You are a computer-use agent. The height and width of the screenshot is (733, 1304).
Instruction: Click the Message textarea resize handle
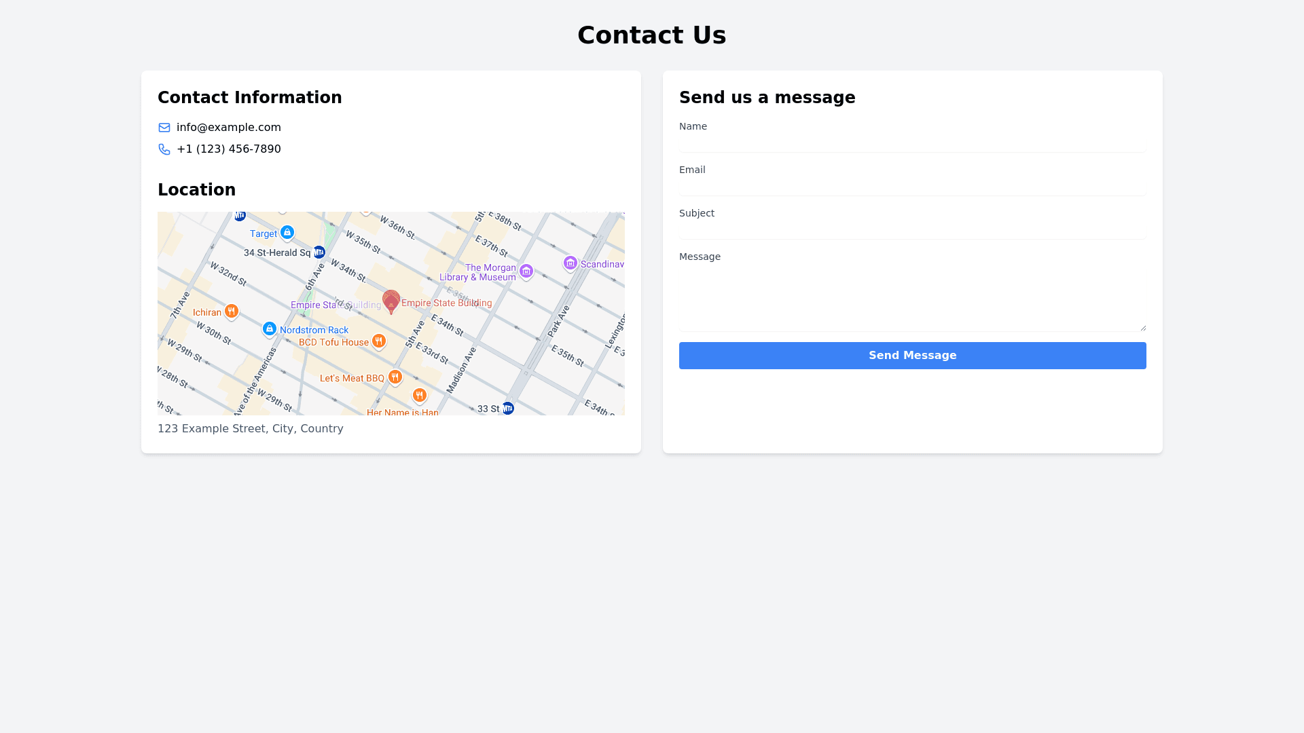pos(1143,328)
